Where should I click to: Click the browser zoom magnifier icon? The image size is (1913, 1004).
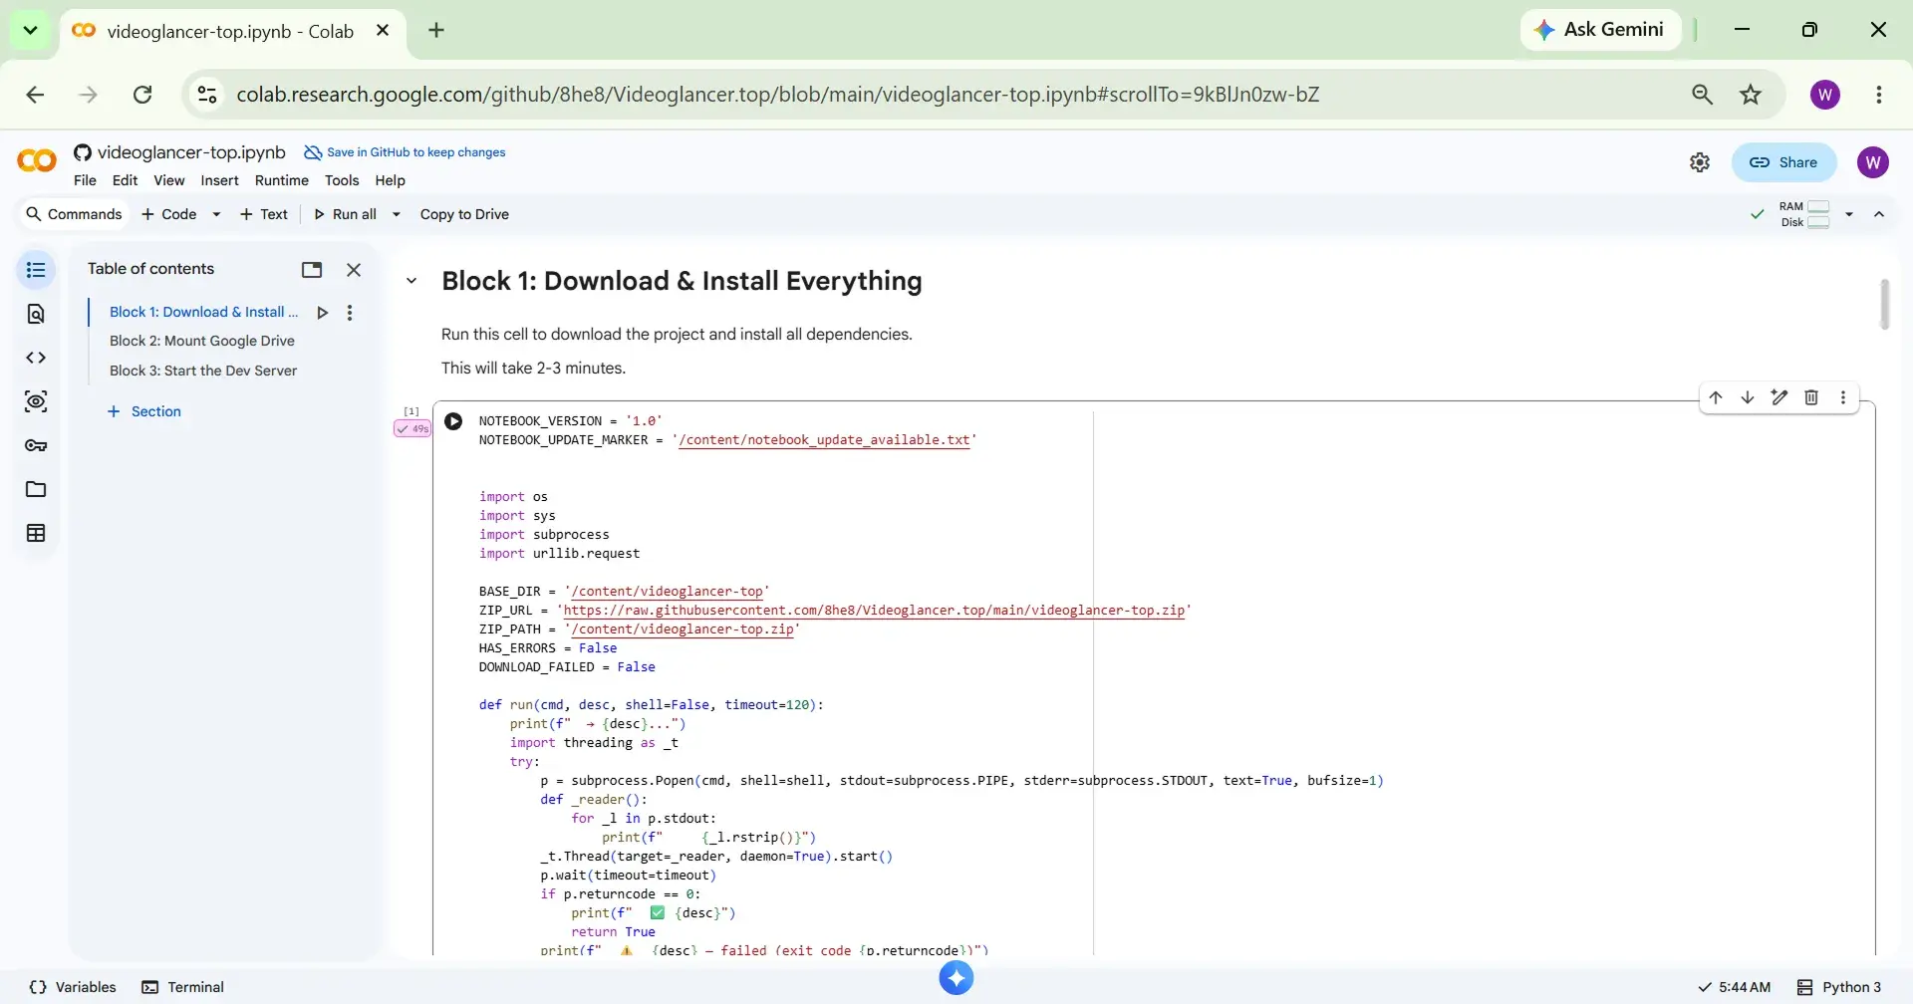pos(1703,95)
